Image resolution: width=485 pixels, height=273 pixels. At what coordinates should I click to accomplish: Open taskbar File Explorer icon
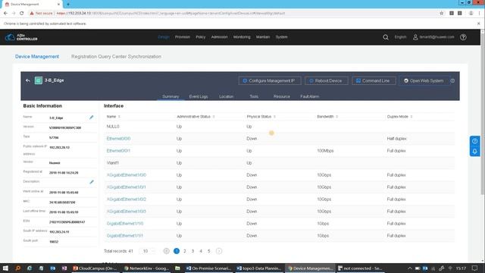coord(177,268)
